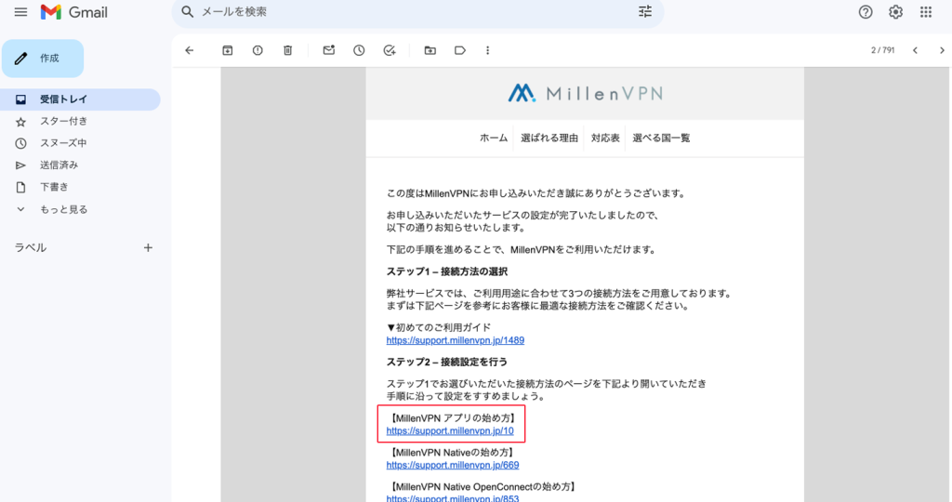Open the Move to folder icon
Screen dimensions: 952x502
(430, 50)
